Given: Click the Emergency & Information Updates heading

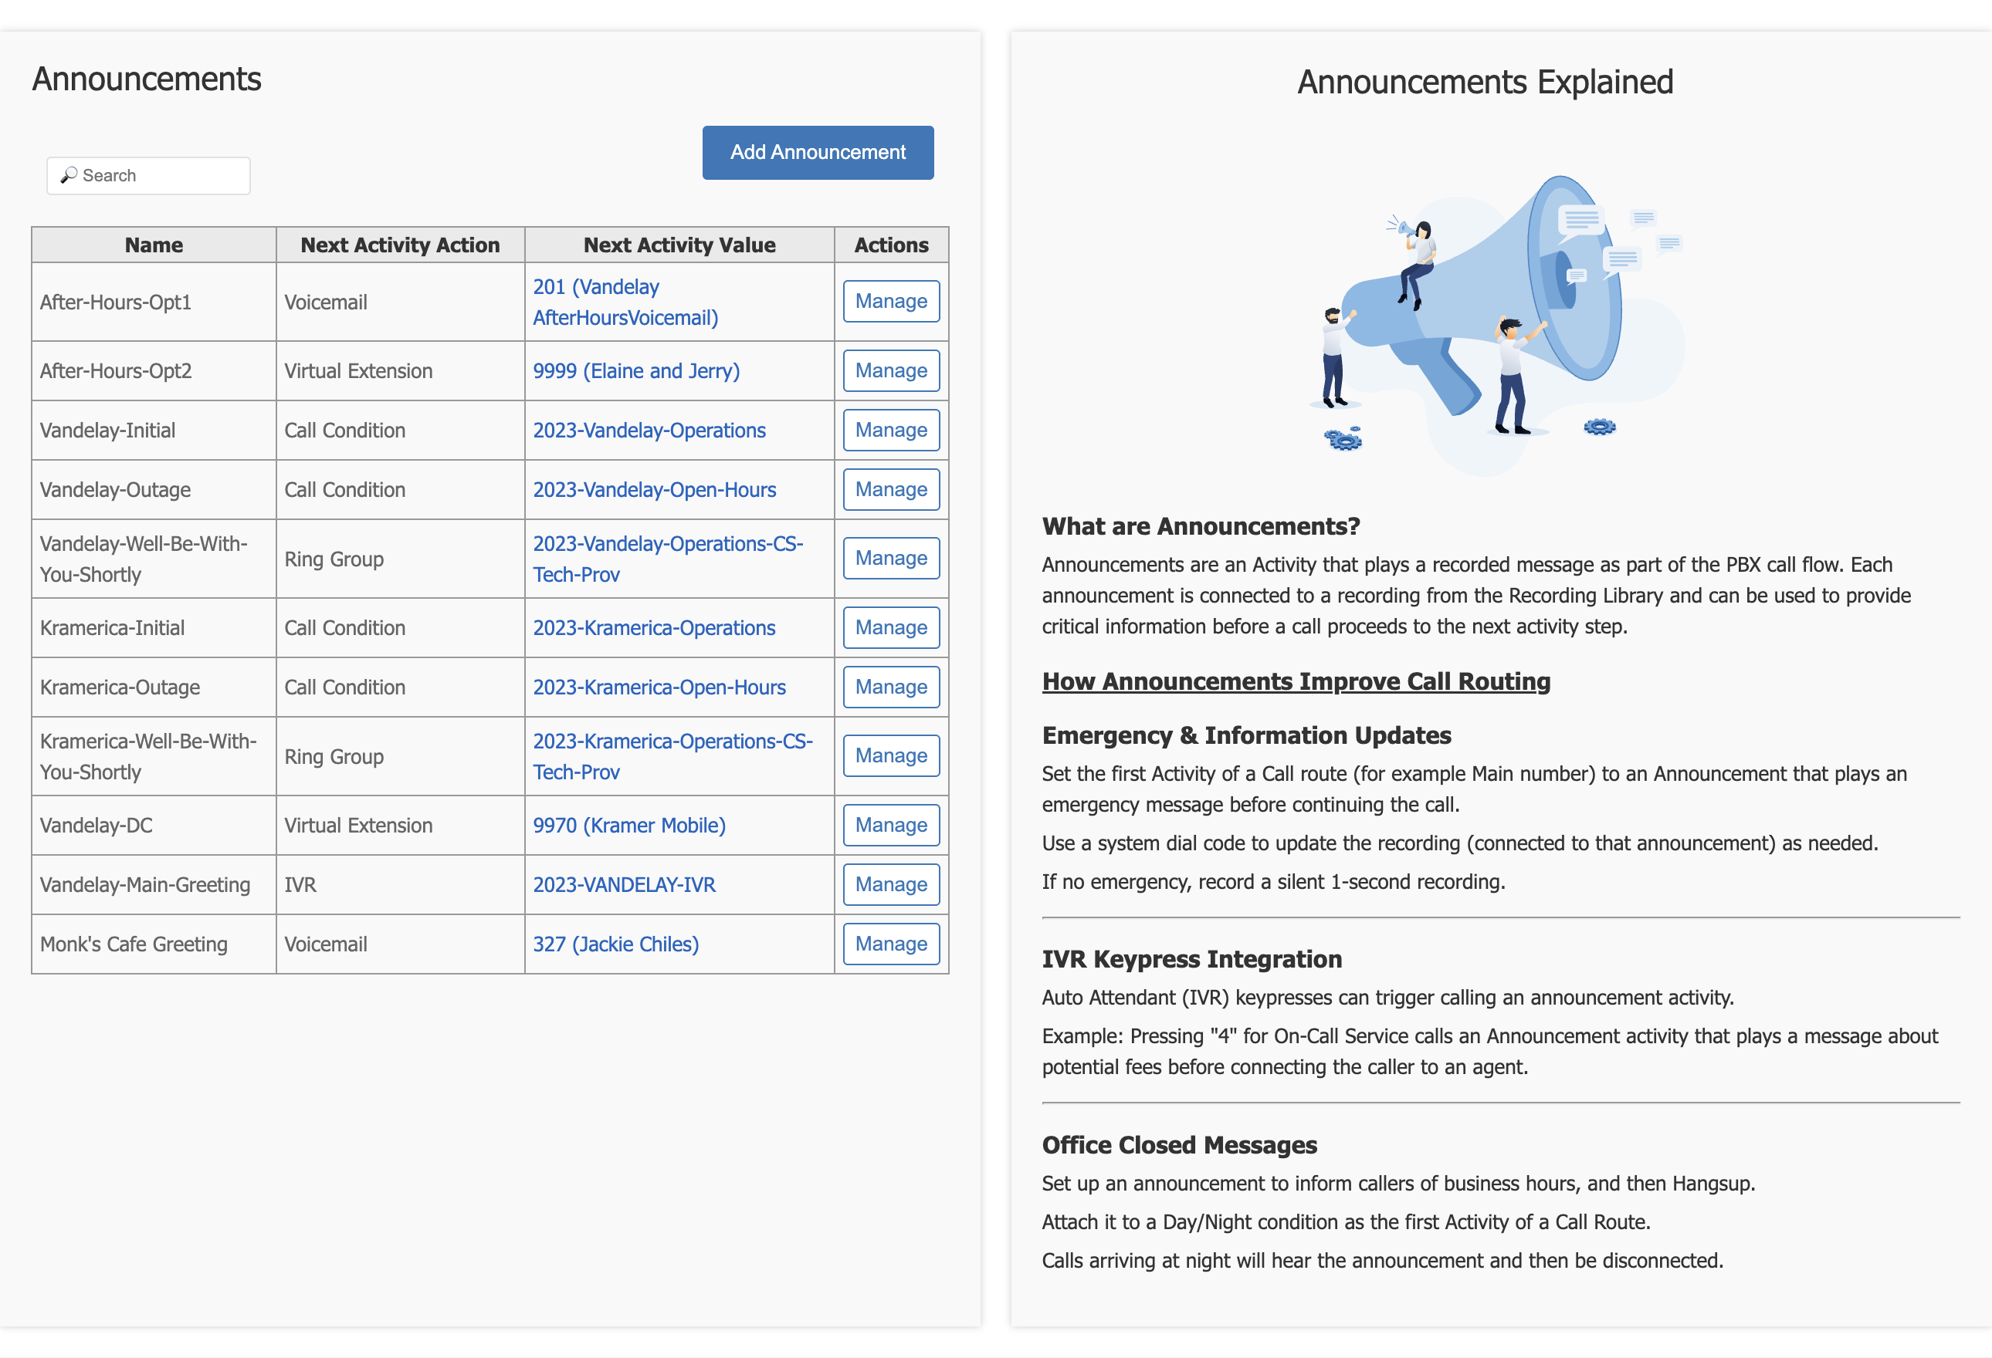Looking at the screenshot, I should 1246,735.
